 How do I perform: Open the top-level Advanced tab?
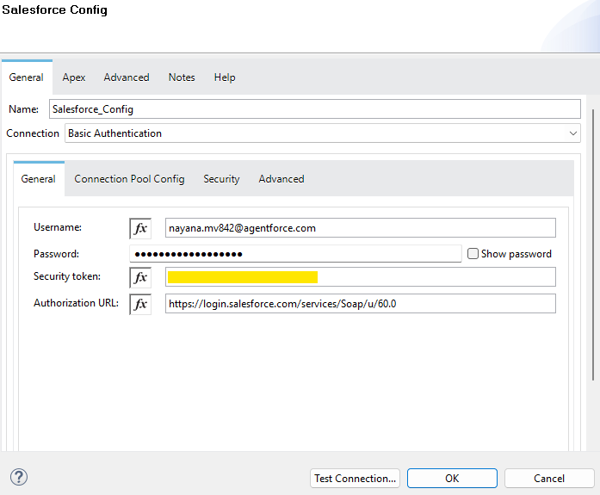[x=127, y=77]
